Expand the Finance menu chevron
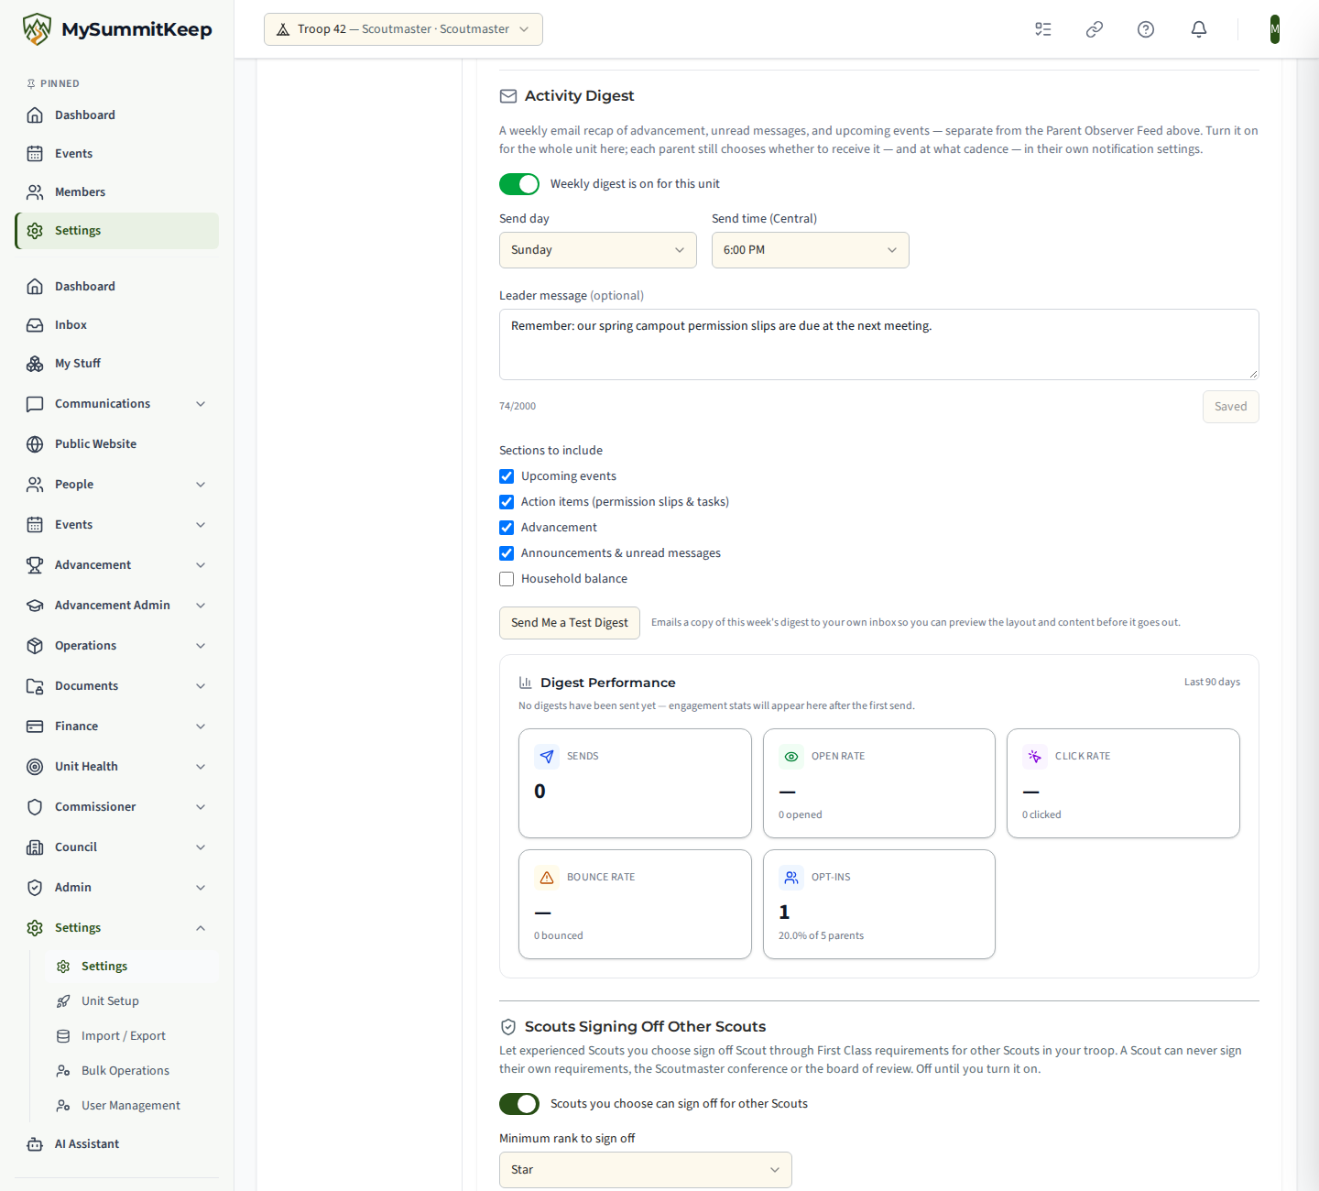1319x1191 pixels. 201,727
